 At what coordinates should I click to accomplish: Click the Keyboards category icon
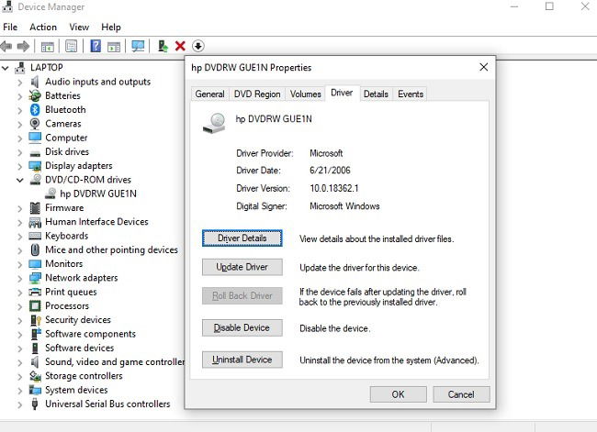point(35,236)
